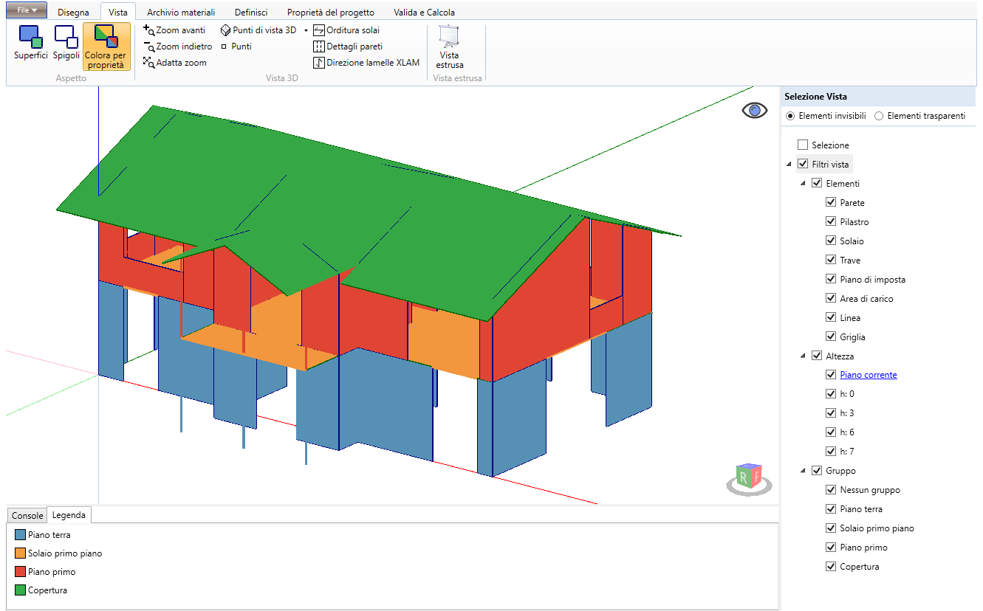Click Zoom avanti tool

(174, 30)
